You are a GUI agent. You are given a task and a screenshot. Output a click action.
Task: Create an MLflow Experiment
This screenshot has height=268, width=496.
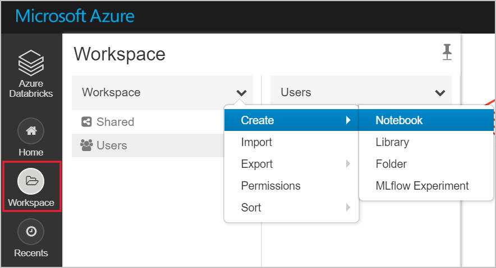pyautogui.click(x=422, y=186)
